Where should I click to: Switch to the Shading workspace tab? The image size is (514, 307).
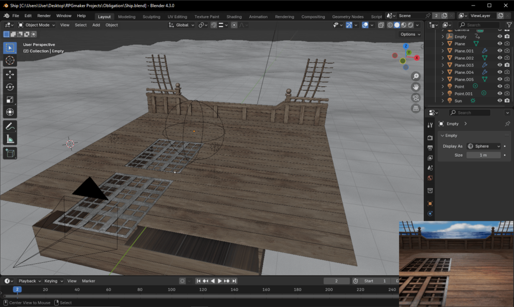[x=234, y=17]
